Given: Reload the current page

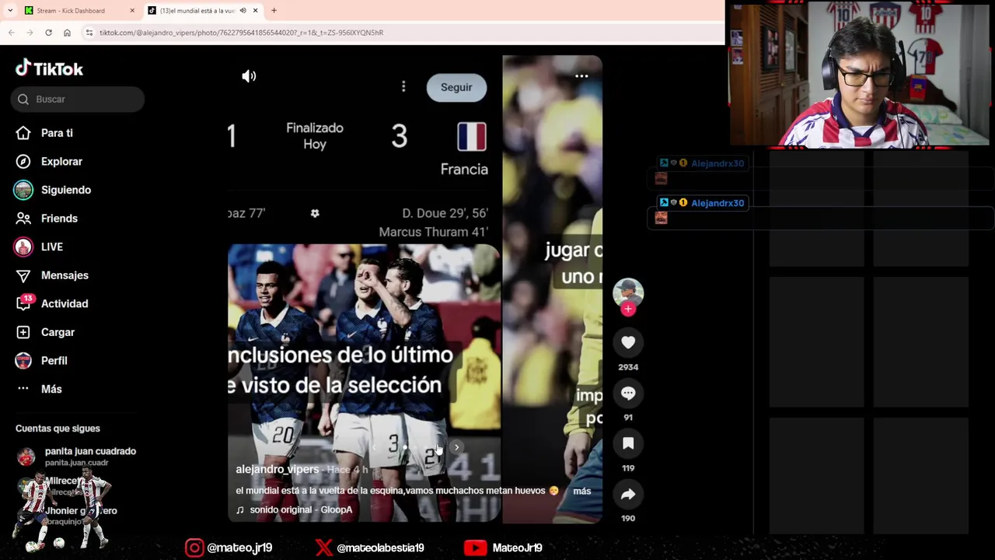Looking at the screenshot, I should (48, 33).
